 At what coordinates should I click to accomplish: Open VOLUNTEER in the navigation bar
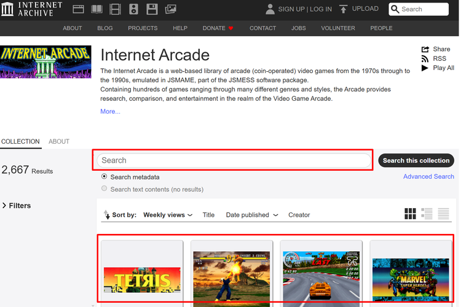338,28
